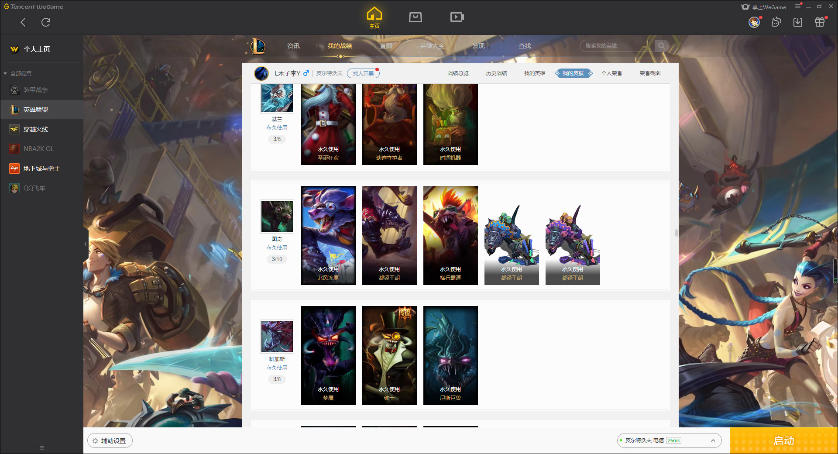The image size is (838, 454).
Task: Open the 绅士 skin card
Action: (389, 356)
